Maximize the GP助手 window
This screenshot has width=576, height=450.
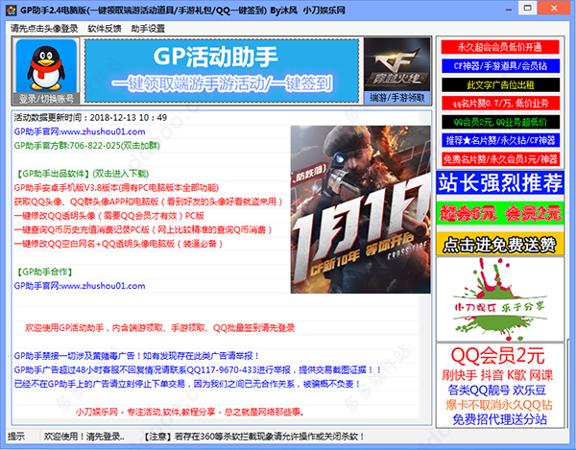coord(528,8)
